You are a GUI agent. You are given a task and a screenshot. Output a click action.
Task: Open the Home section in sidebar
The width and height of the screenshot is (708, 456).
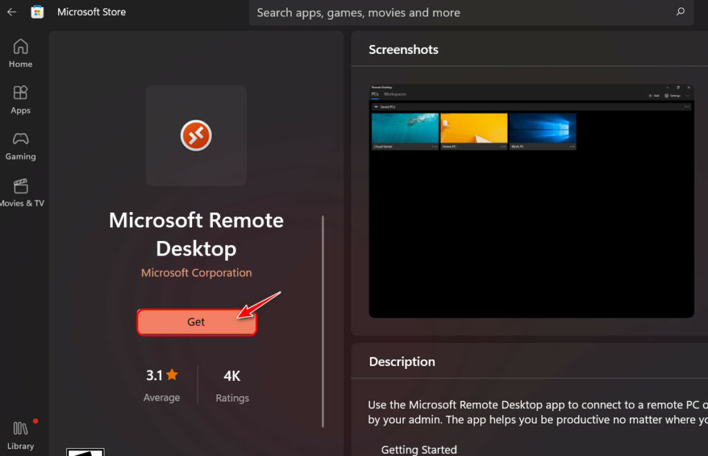point(21,54)
